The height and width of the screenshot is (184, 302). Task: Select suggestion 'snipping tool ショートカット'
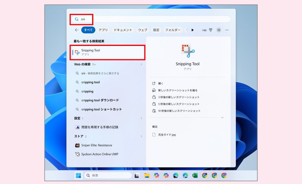pos(101,109)
